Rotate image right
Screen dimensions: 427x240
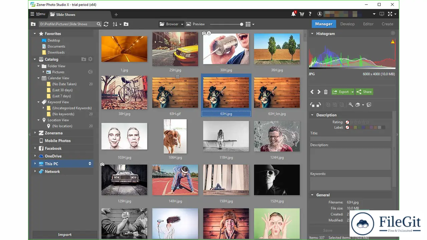coord(319,105)
